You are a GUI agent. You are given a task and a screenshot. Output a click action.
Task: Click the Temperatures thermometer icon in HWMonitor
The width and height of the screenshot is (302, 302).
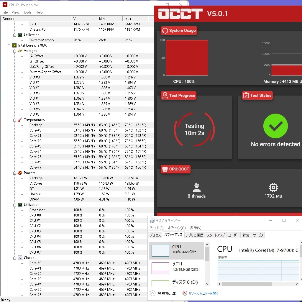[20, 120]
